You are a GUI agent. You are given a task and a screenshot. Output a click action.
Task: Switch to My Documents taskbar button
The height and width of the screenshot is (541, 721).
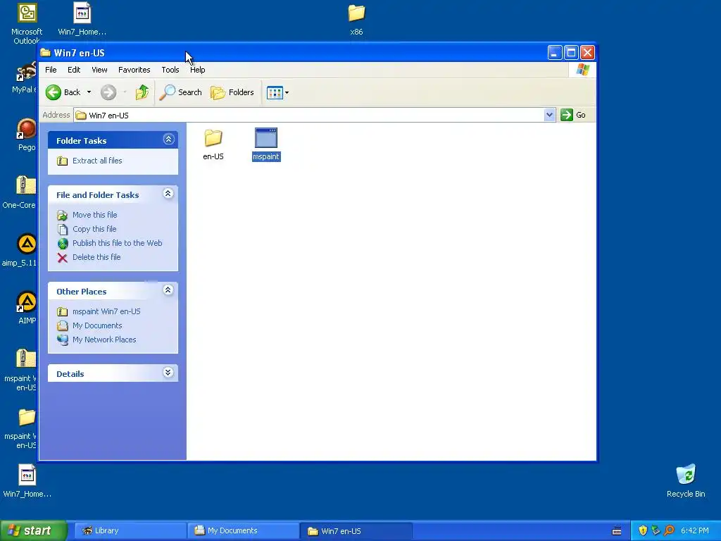coord(243,531)
